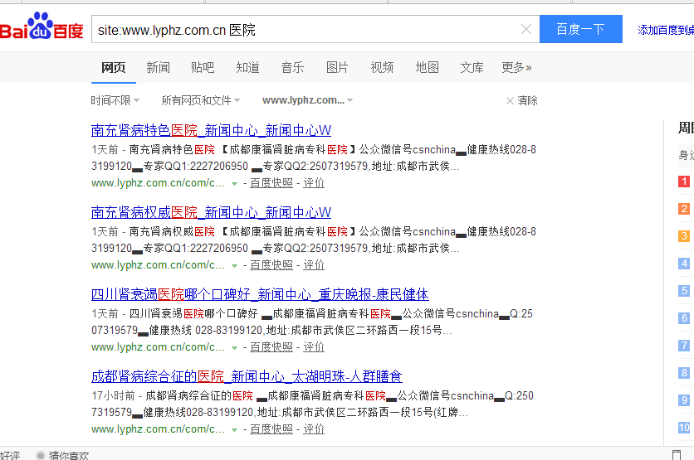Open the 添加百度到桌面 link
Screen dimensions: 694x460
pyautogui.click(x=665, y=30)
